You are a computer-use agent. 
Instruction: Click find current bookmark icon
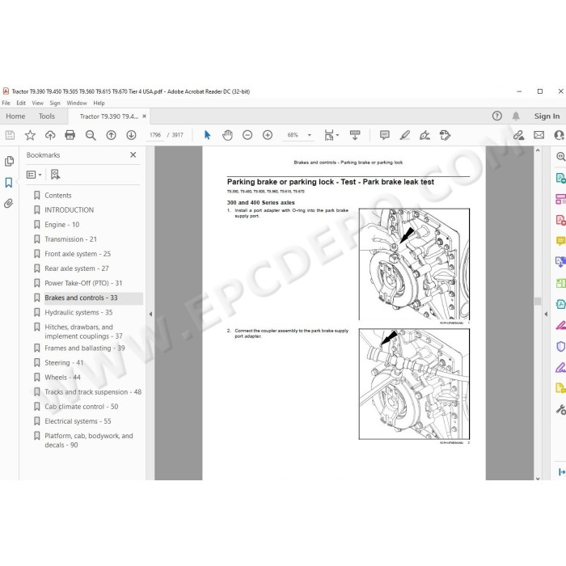[x=55, y=175]
